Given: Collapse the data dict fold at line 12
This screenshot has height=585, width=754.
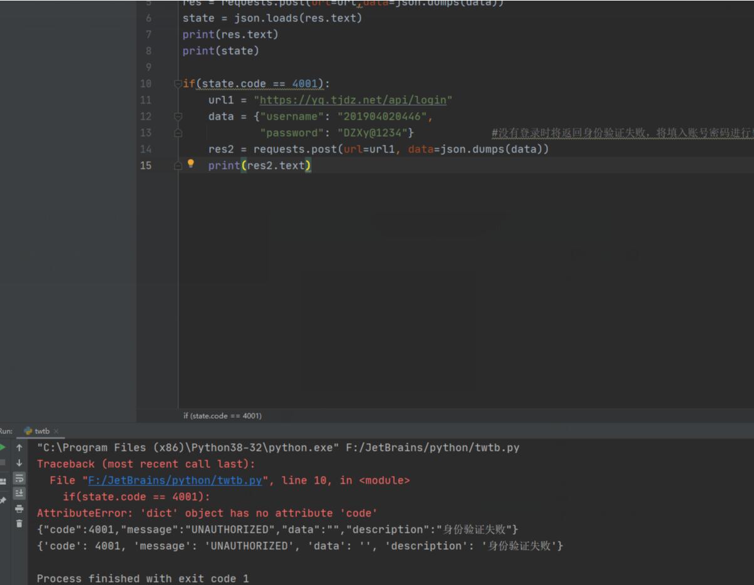Looking at the screenshot, I should tap(178, 116).
